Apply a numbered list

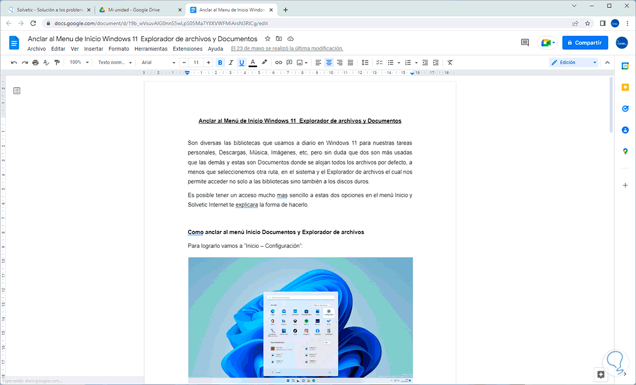tap(408, 62)
